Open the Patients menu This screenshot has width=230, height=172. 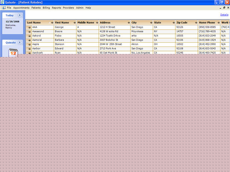pos(36,8)
